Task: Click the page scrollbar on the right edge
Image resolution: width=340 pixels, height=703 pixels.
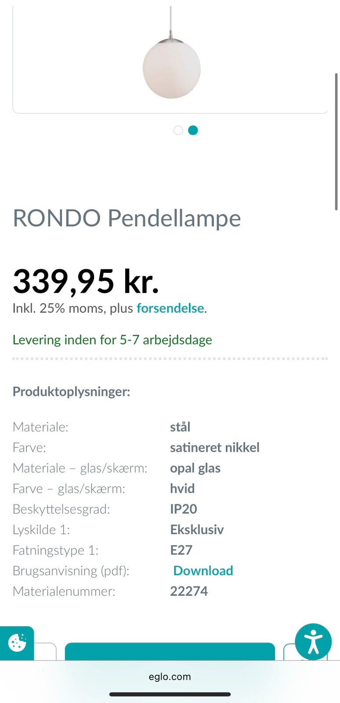Action: [336, 141]
